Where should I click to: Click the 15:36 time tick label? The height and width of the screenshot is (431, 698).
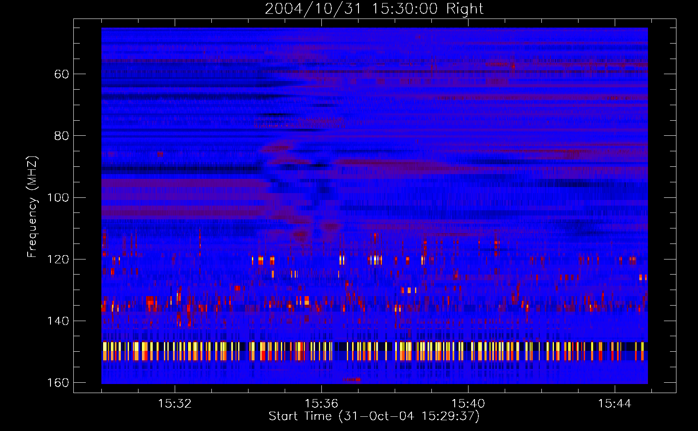(321, 404)
